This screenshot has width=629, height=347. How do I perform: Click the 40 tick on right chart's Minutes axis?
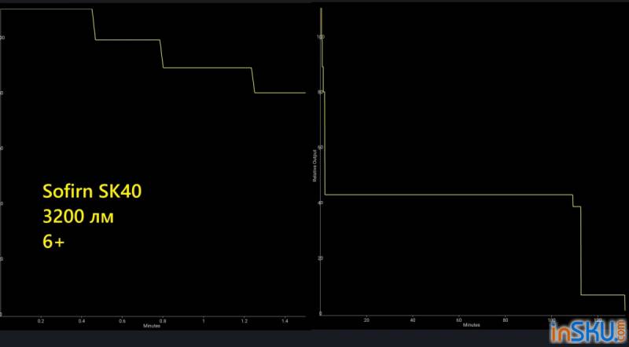tap(413, 320)
